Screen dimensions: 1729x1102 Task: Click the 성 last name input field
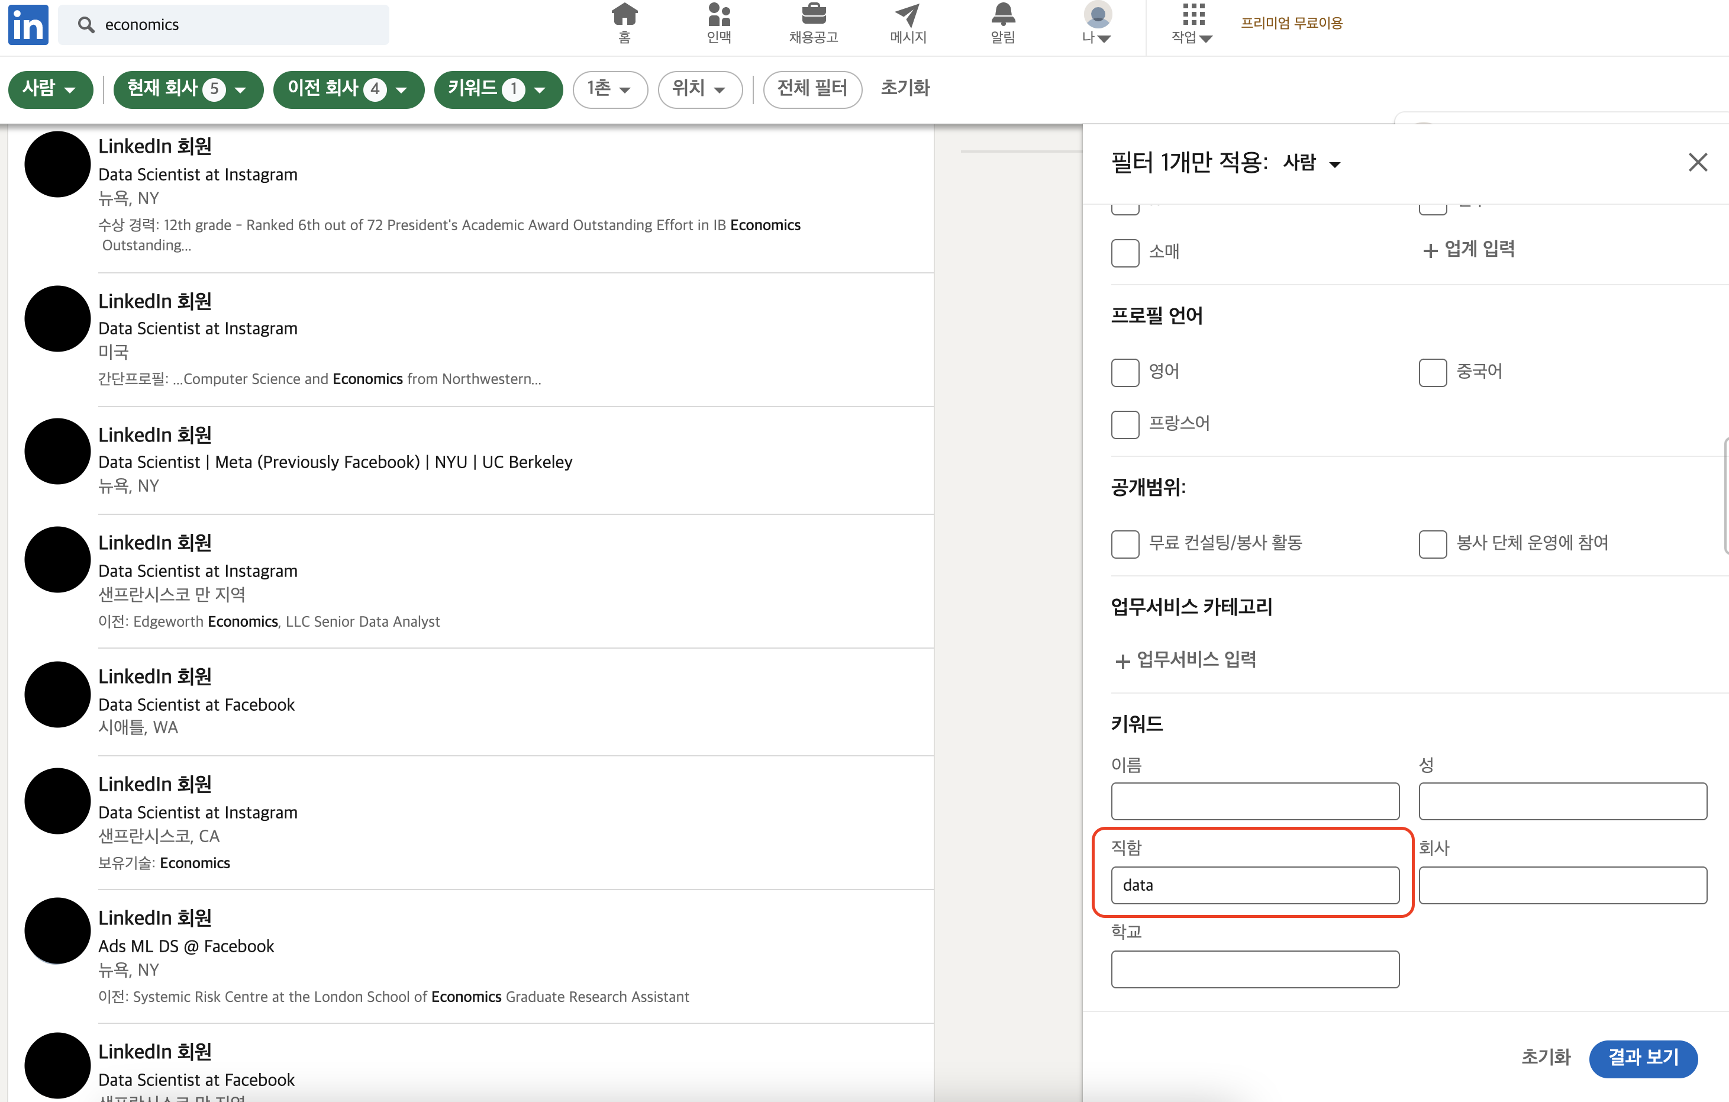[1562, 801]
